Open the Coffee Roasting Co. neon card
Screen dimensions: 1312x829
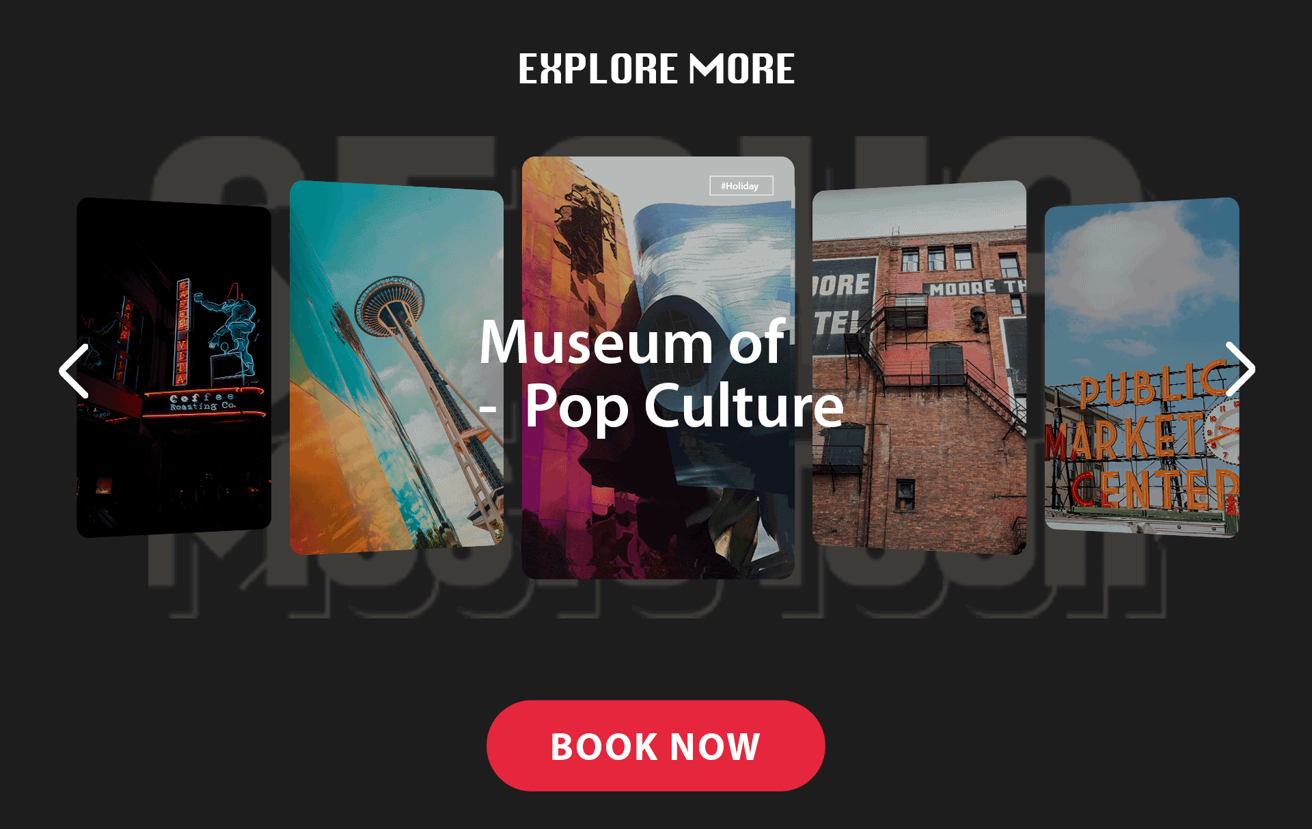(174, 367)
